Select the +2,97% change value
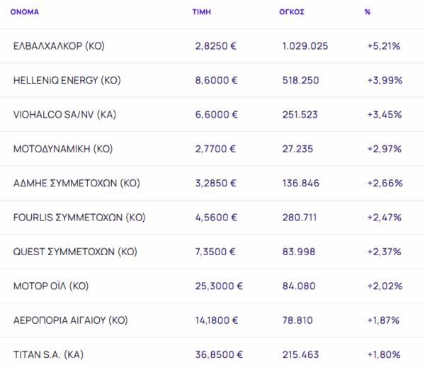Viewport: 425px width, 370px height. coord(384,149)
